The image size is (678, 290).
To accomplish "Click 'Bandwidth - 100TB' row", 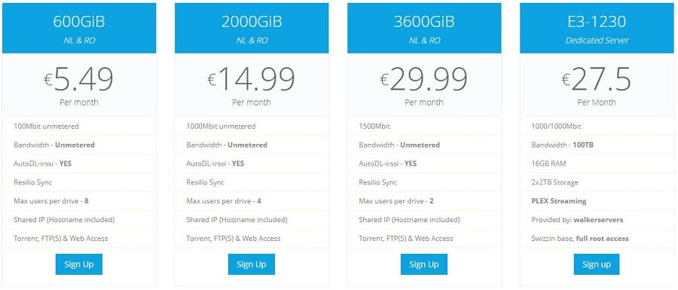I will pos(597,145).
